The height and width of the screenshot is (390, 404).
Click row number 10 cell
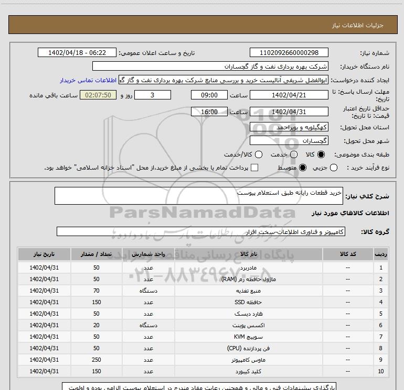pyautogui.click(x=381, y=372)
